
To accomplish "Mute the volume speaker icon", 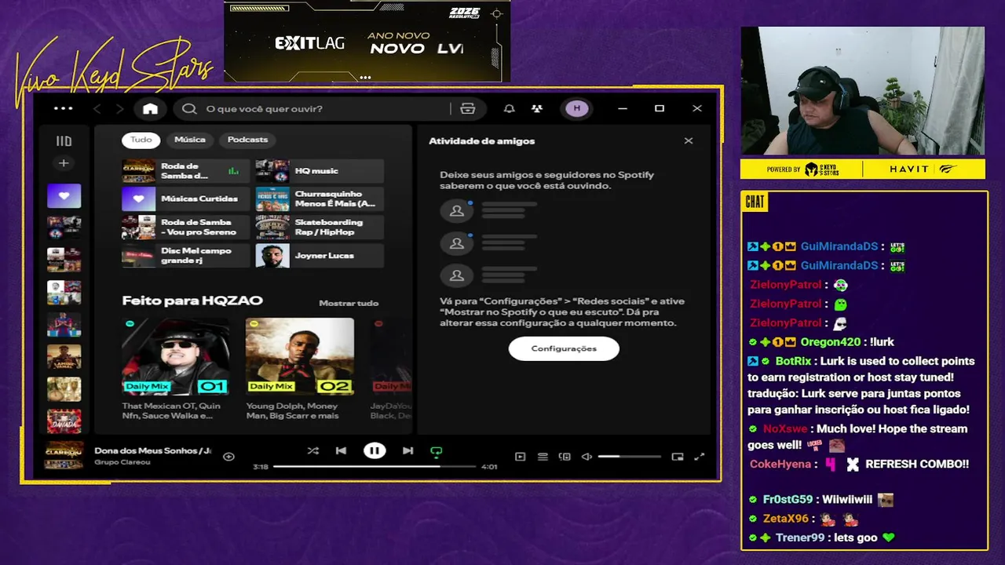I will point(587,457).
